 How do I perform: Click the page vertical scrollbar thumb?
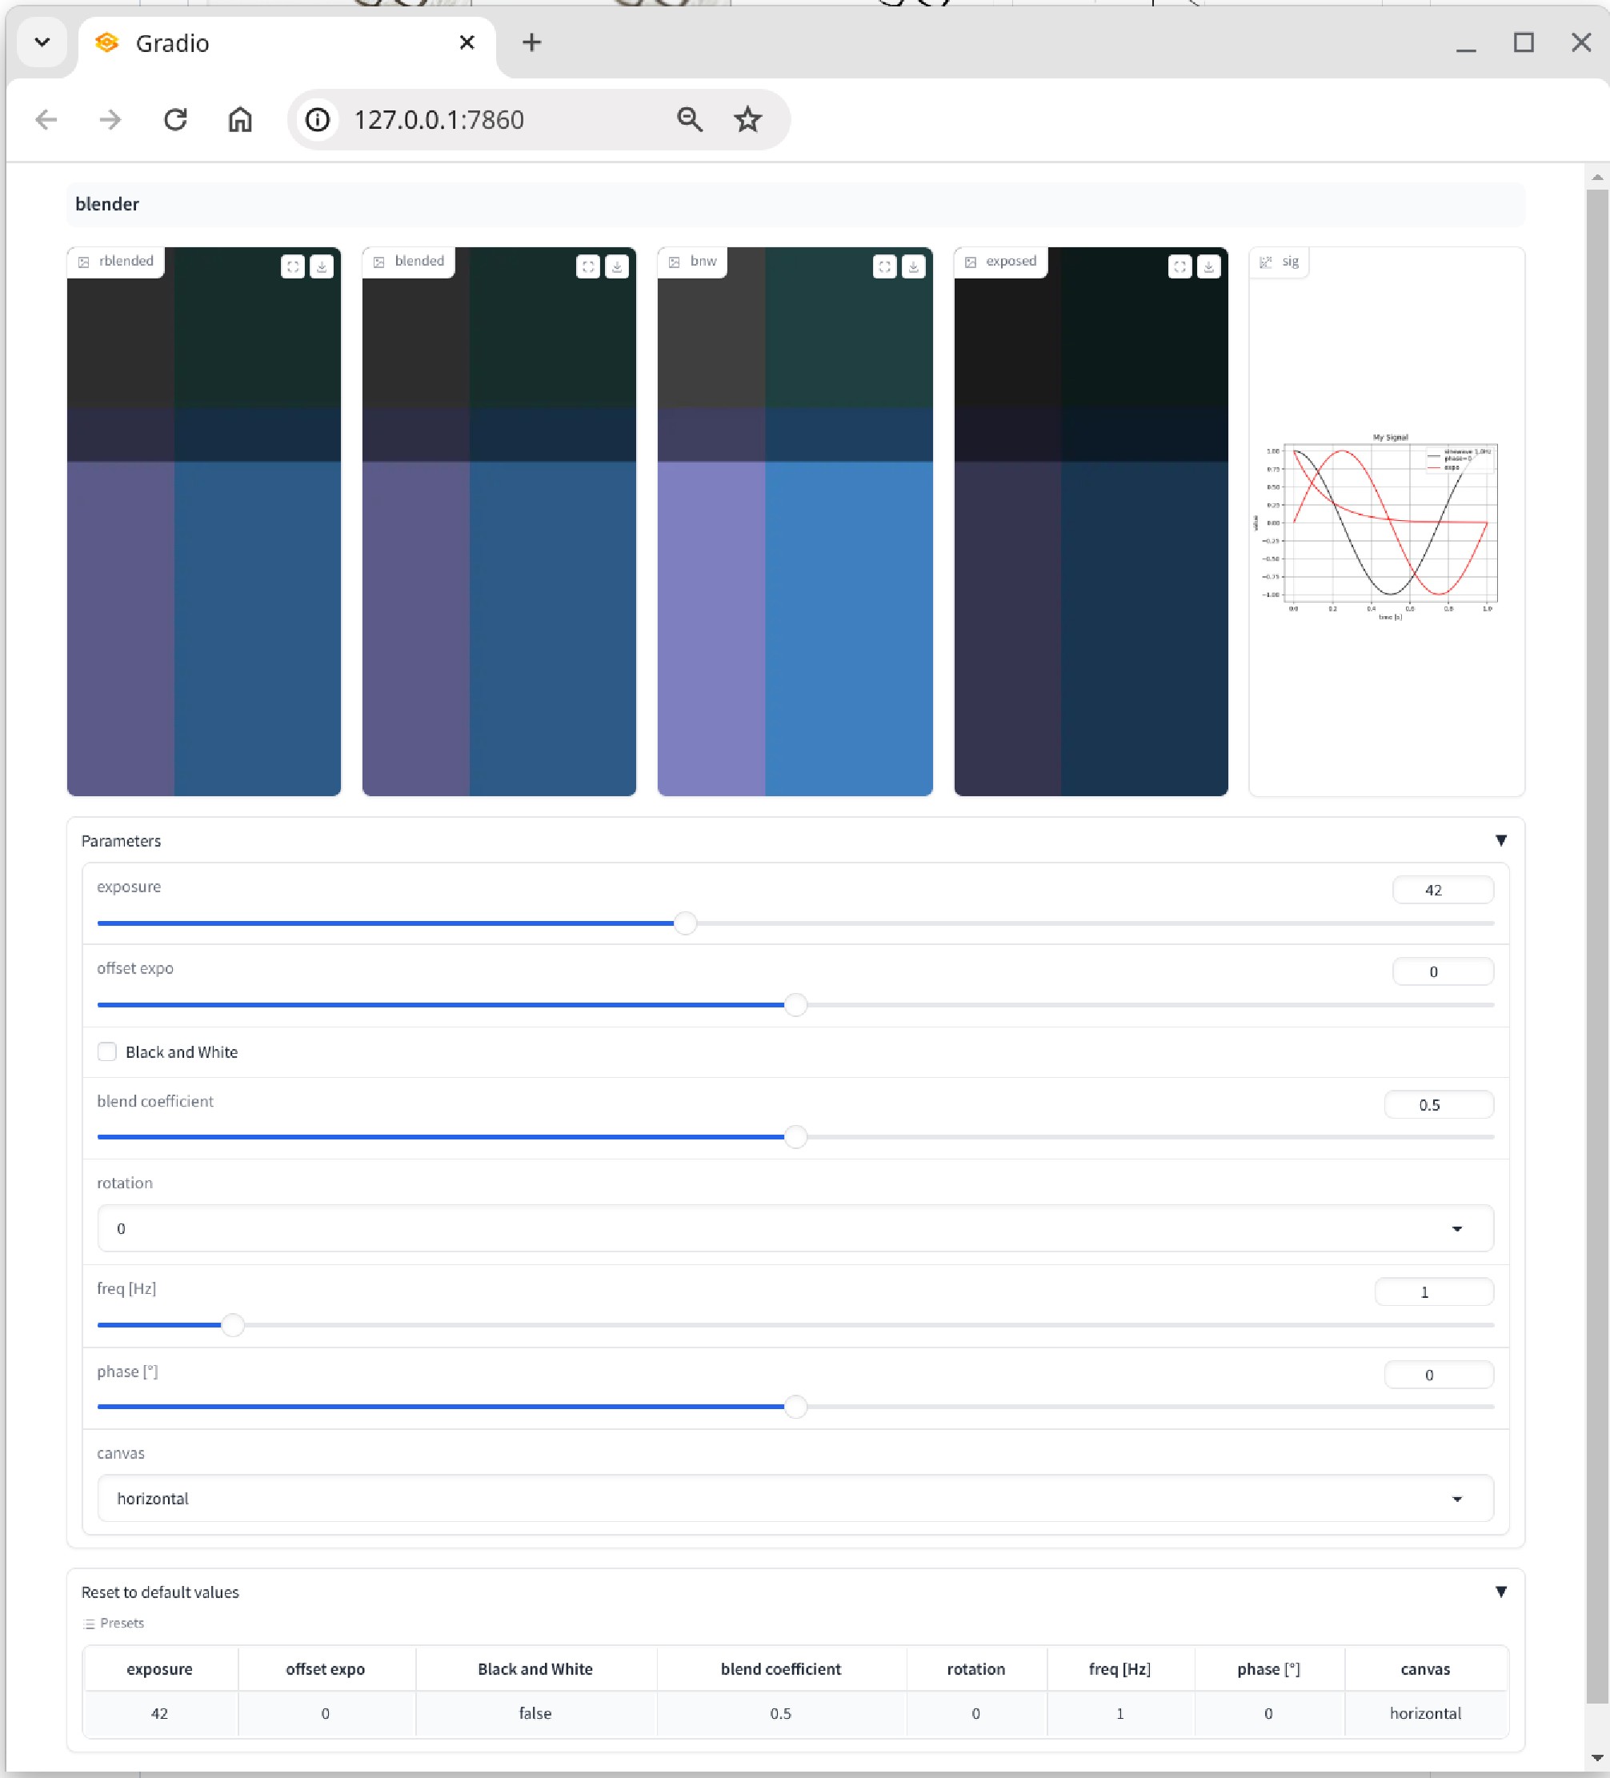pos(1596,947)
